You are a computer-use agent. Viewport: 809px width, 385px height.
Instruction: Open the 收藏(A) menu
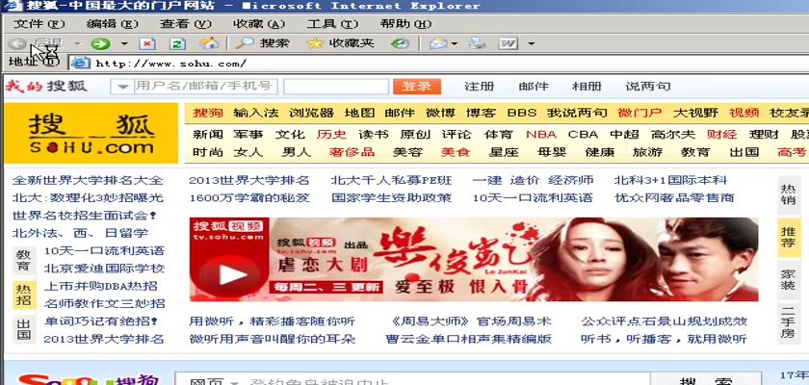(259, 24)
